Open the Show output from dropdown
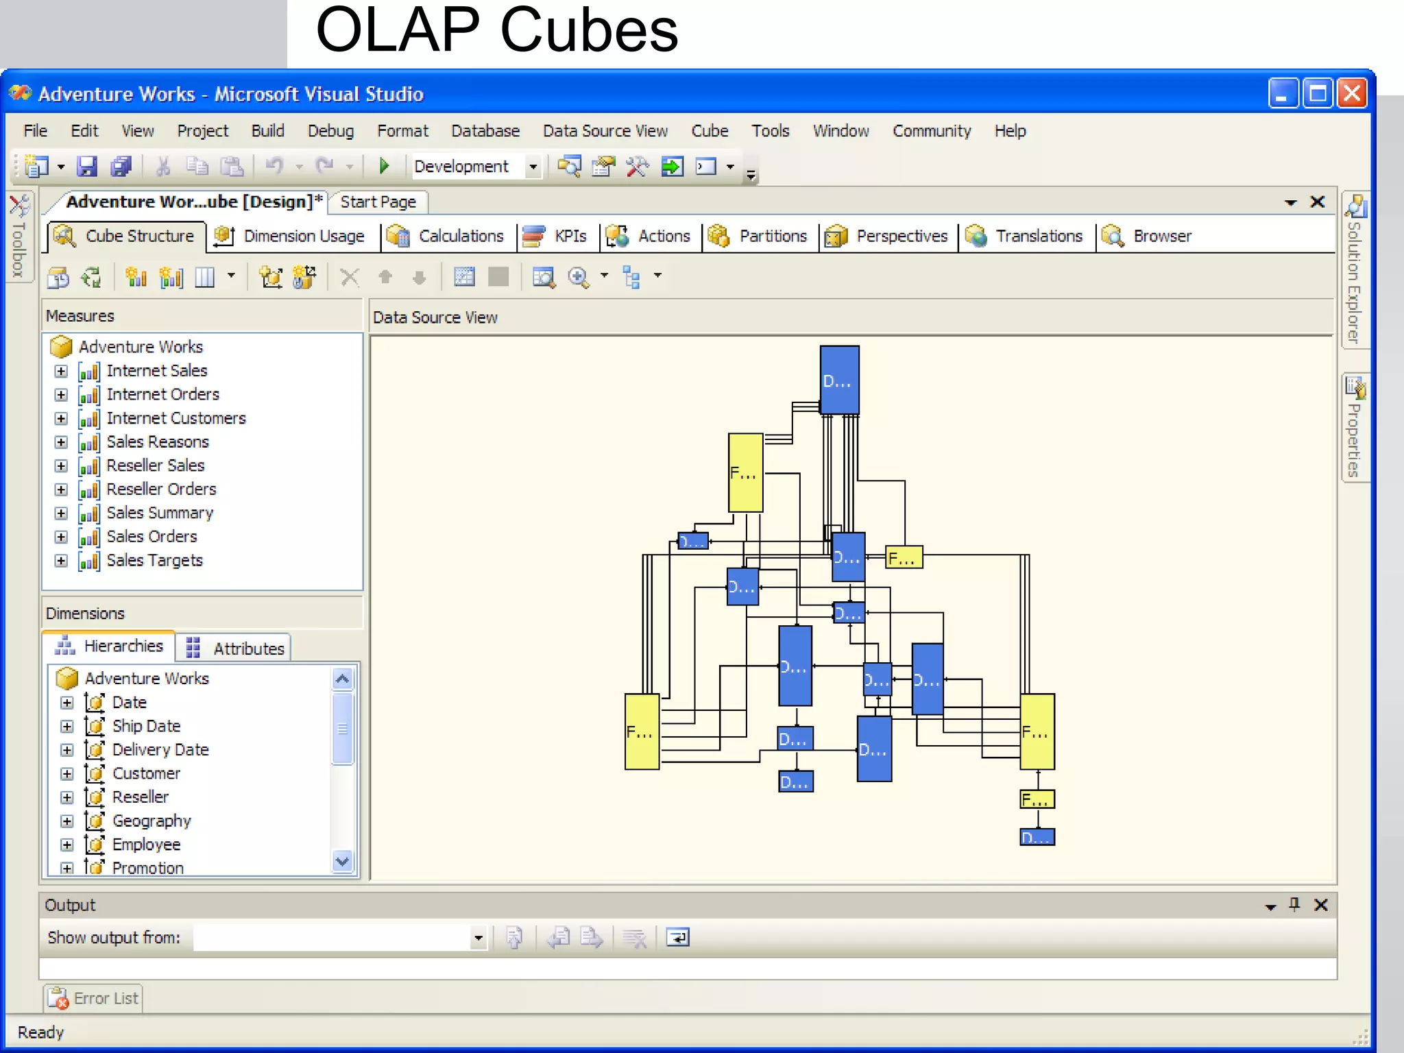Screen dimensions: 1404x1053 coord(479,938)
